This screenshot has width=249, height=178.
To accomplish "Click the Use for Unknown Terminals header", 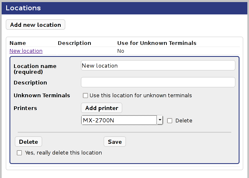I will [157, 43].
